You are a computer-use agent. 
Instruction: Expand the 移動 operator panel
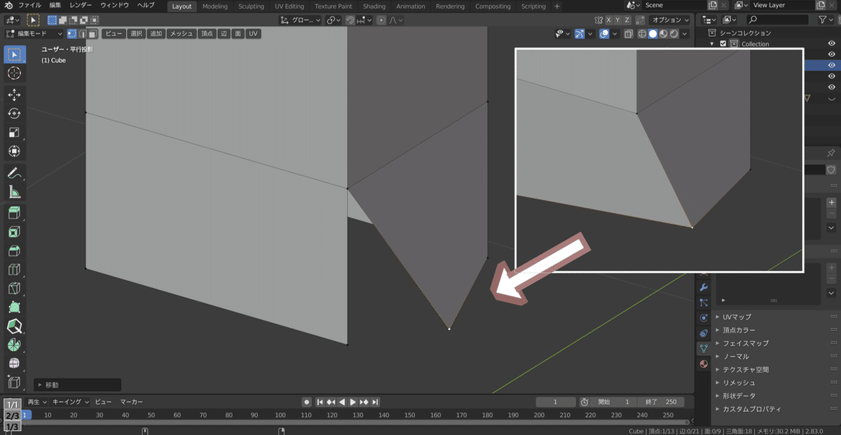(x=77, y=385)
